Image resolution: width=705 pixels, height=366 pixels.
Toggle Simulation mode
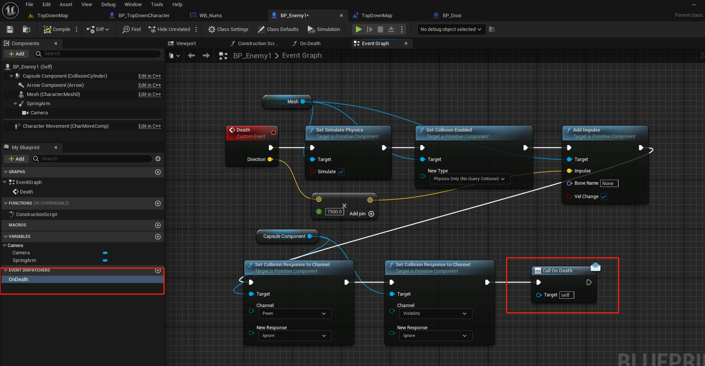click(x=324, y=29)
